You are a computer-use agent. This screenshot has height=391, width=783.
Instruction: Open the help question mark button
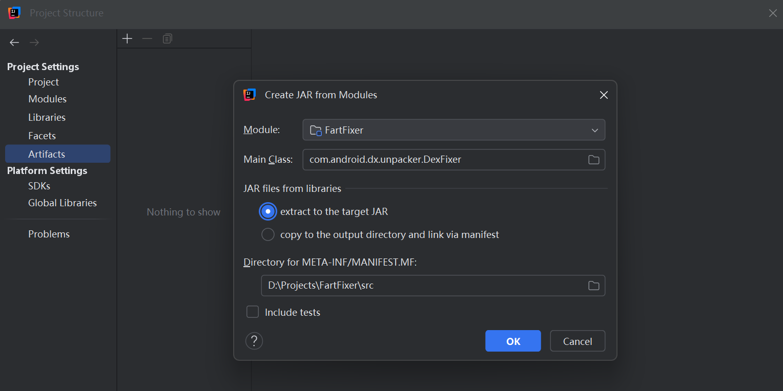point(254,341)
